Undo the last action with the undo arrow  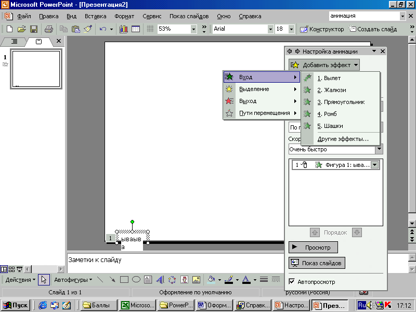pyautogui.click(x=103, y=29)
